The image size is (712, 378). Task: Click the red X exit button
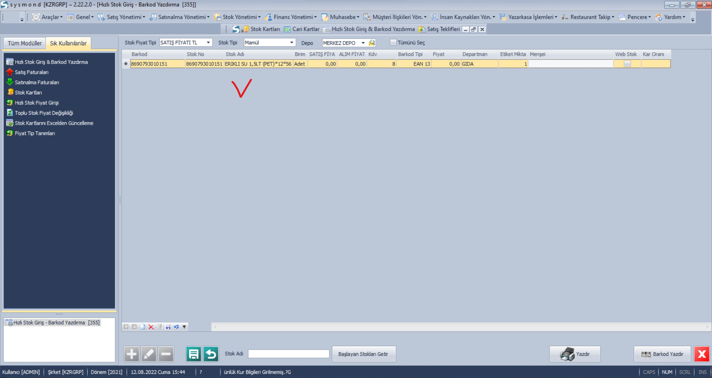702,354
